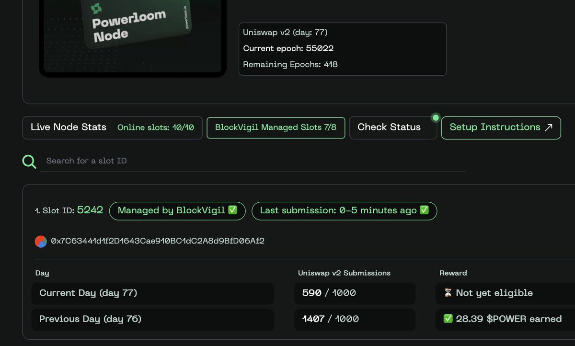Focus the Search for a slot ID field
The image size is (575, 346).
tap(253, 161)
